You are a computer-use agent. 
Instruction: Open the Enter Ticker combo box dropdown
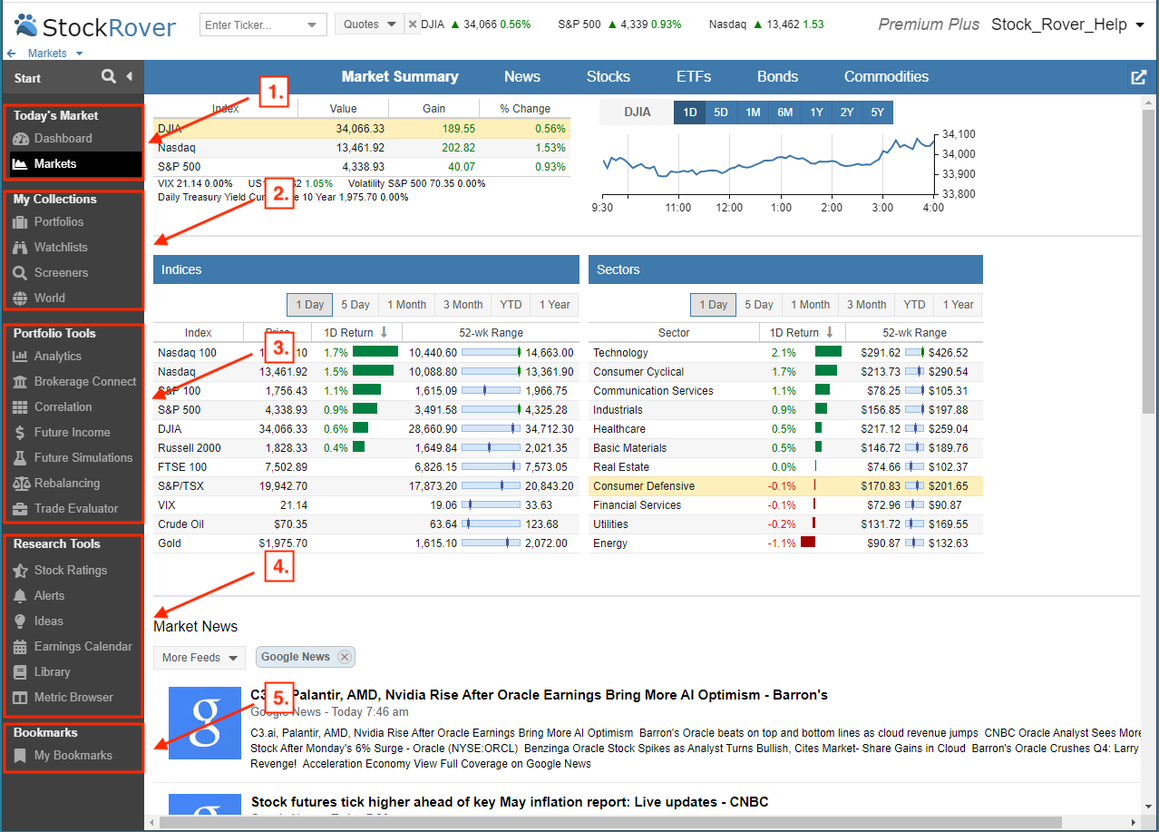click(x=313, y=25)
